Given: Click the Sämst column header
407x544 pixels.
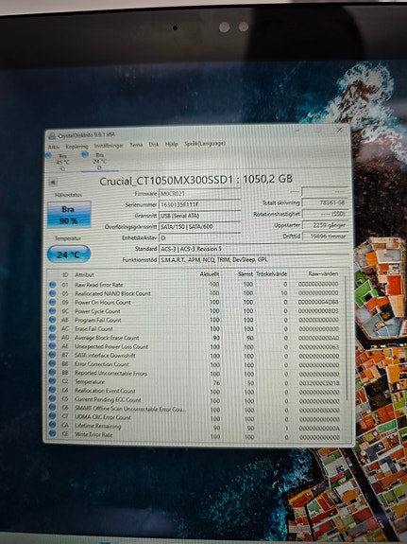Looking at the screenshot, I should 246,274.
